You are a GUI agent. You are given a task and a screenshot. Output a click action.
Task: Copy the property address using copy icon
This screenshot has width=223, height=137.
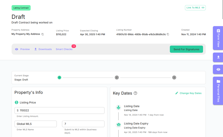pyautogui.click(x=43, y=34)
